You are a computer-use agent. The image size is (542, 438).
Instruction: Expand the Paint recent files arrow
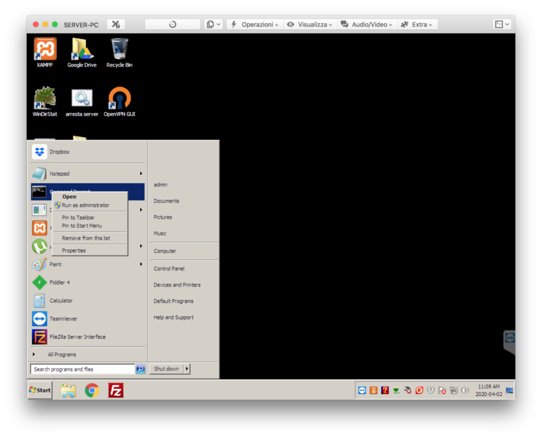[x=141, y=264]
